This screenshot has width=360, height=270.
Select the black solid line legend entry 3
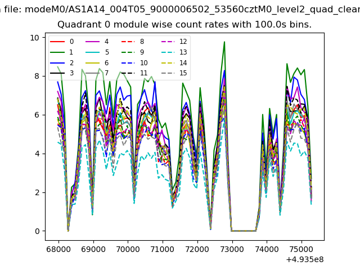click(x=57, y=73)
